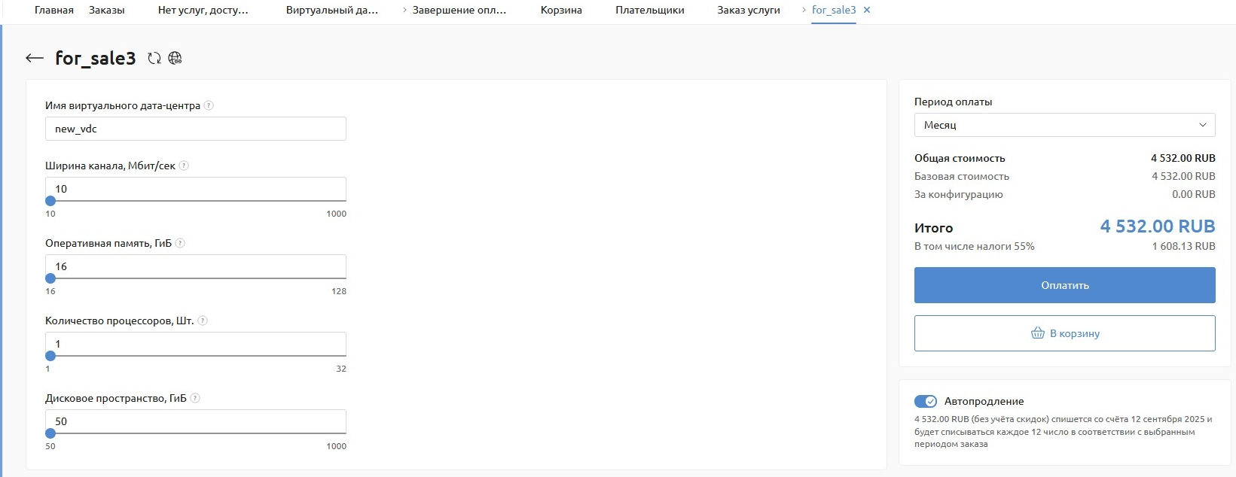Viewport: 1236px width, 477px height.
Task: Open the 'Виртуальный да…' tab
Action: [x=332, y=10]
